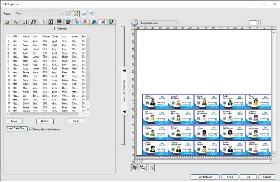Click the Clear button
Viewport: 280px width, 182px height.
click(76, 121)
